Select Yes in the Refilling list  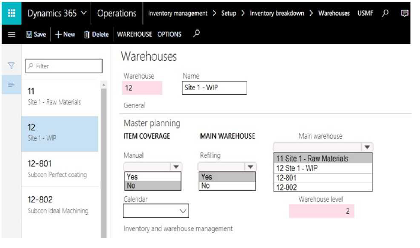227,177
